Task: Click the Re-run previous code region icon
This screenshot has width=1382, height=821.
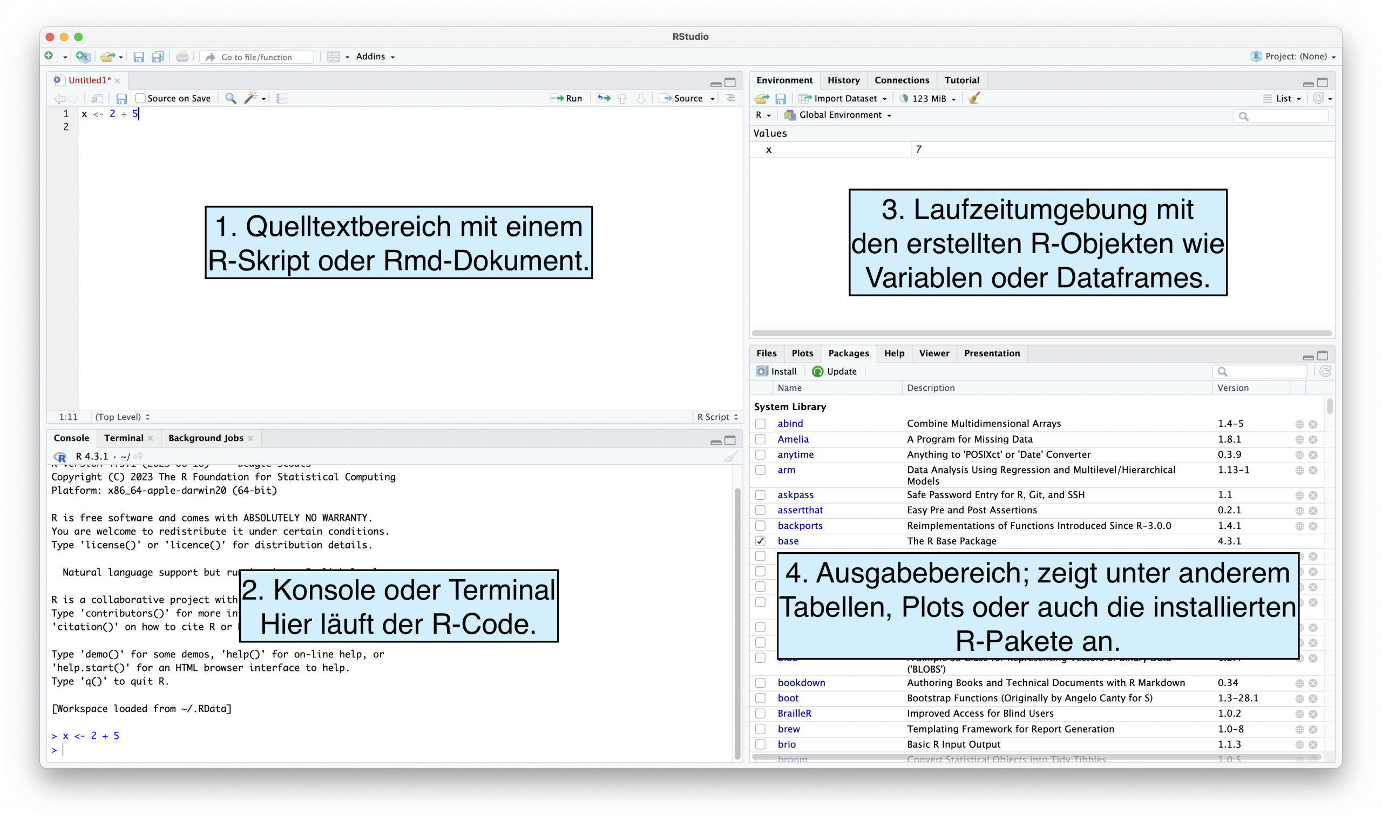Action: click(x=604, y=98)
